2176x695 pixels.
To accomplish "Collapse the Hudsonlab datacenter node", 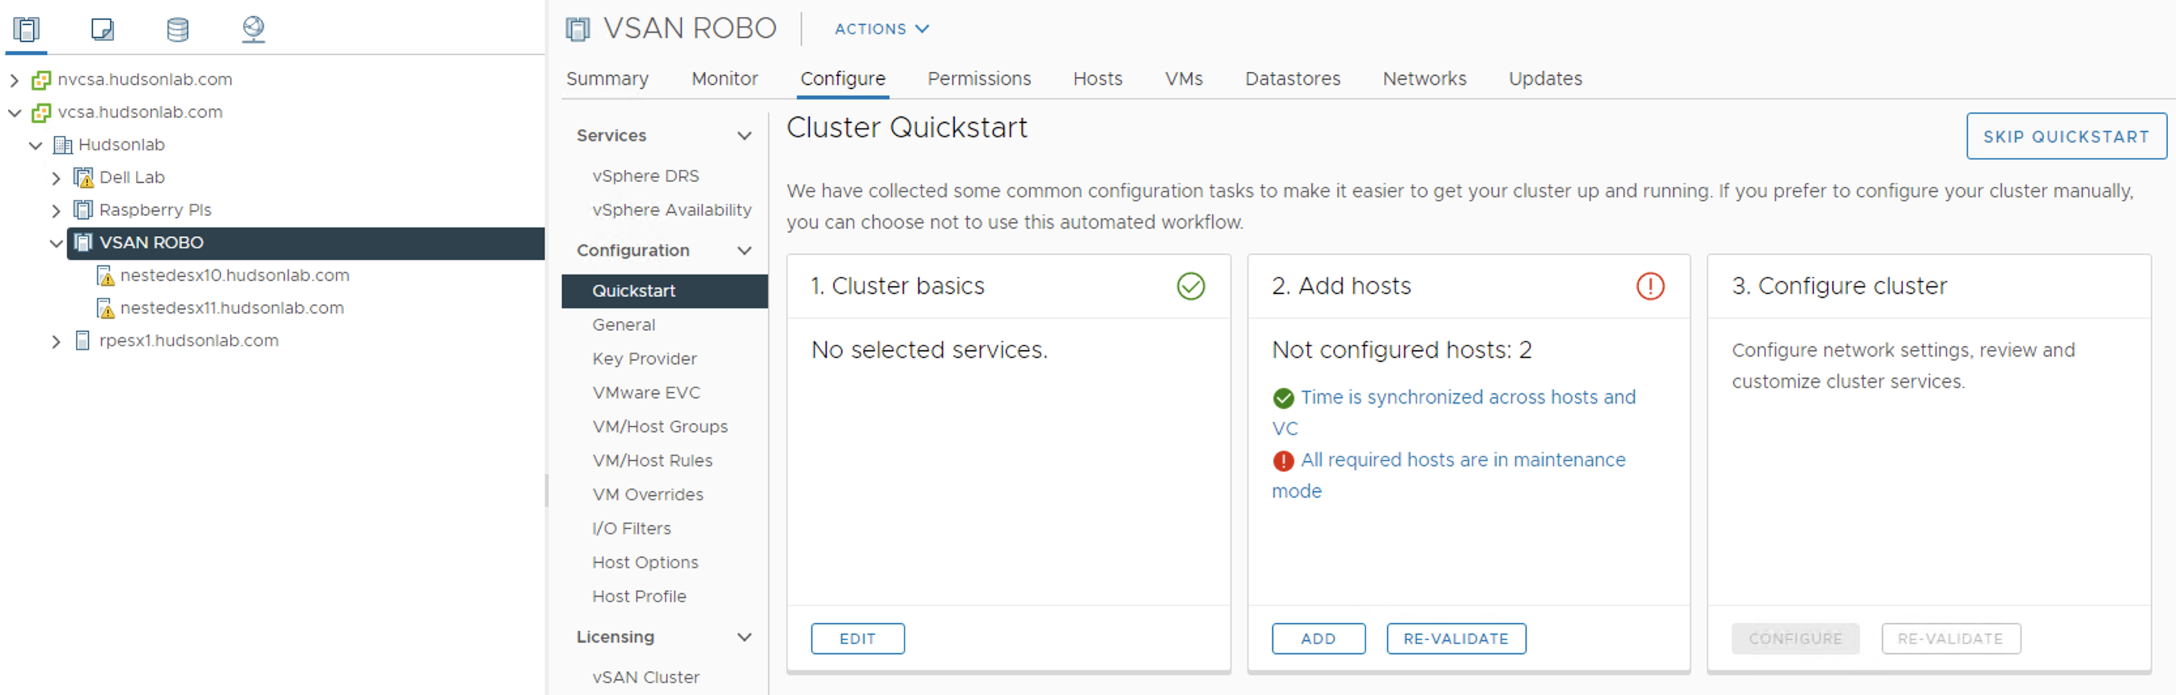I will point(35,145).
